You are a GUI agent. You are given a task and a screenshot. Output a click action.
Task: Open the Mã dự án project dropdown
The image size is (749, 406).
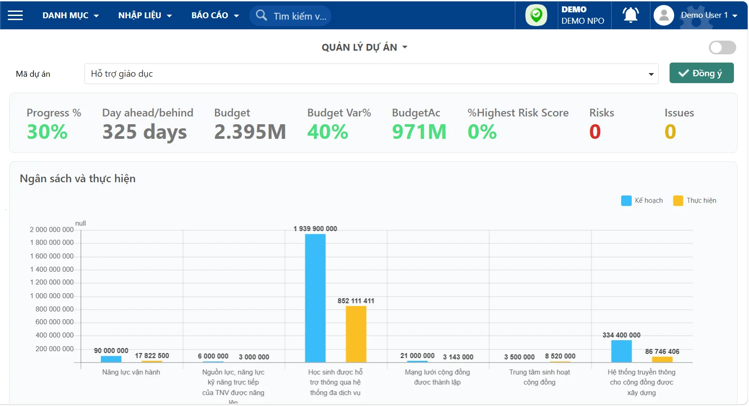click(371, 74)
